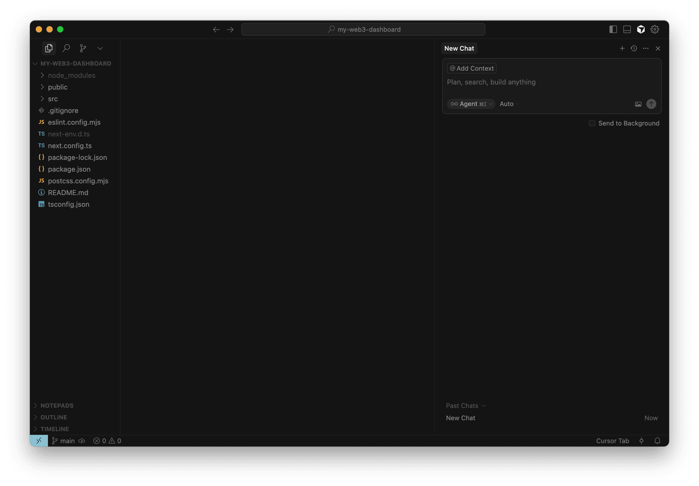Open the Search panel icon

tap(66, 48)
